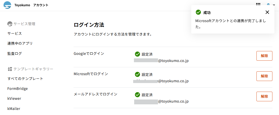Click the サービス管理 section icon
279x115 pixels.
10,24
